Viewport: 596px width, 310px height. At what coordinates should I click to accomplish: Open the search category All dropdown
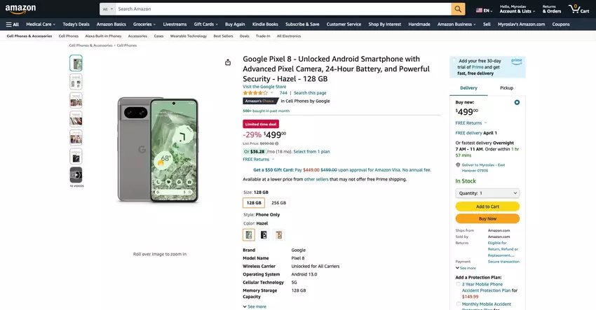(107, 9)
